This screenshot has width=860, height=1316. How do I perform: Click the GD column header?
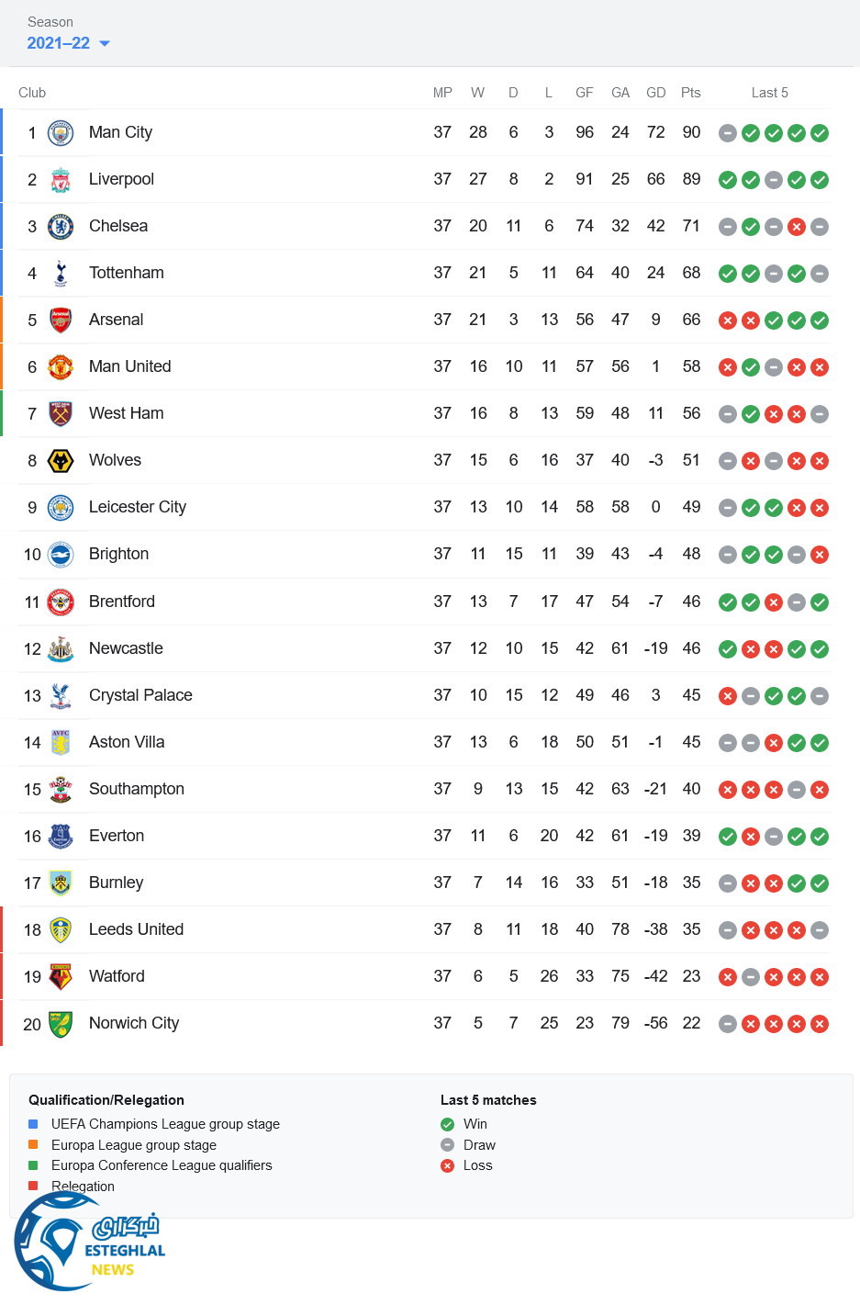[655, 93]
